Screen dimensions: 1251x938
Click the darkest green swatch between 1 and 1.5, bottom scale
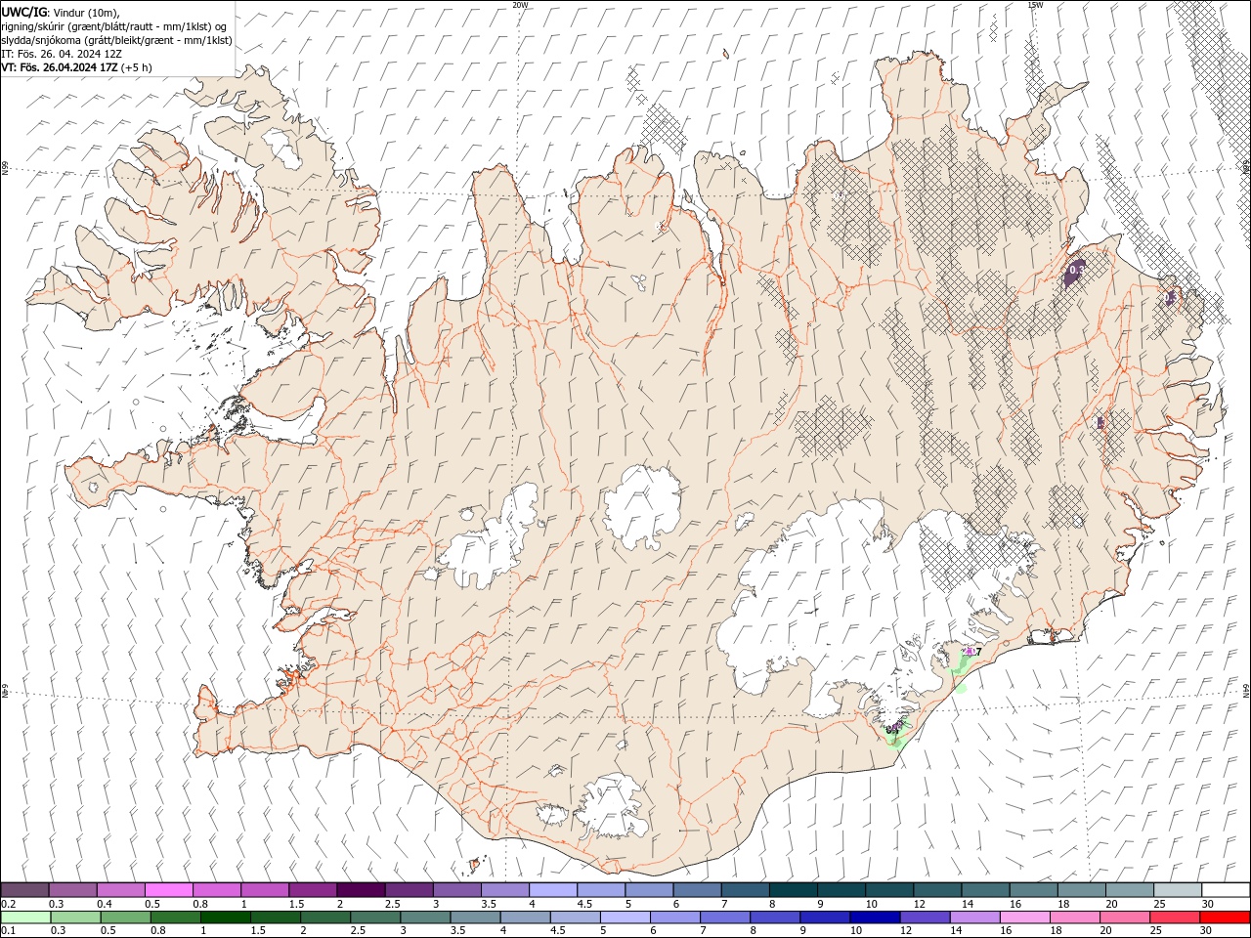click(225, 917)
